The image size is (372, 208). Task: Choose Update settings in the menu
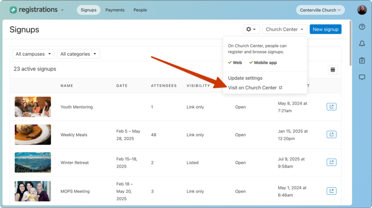245,78
